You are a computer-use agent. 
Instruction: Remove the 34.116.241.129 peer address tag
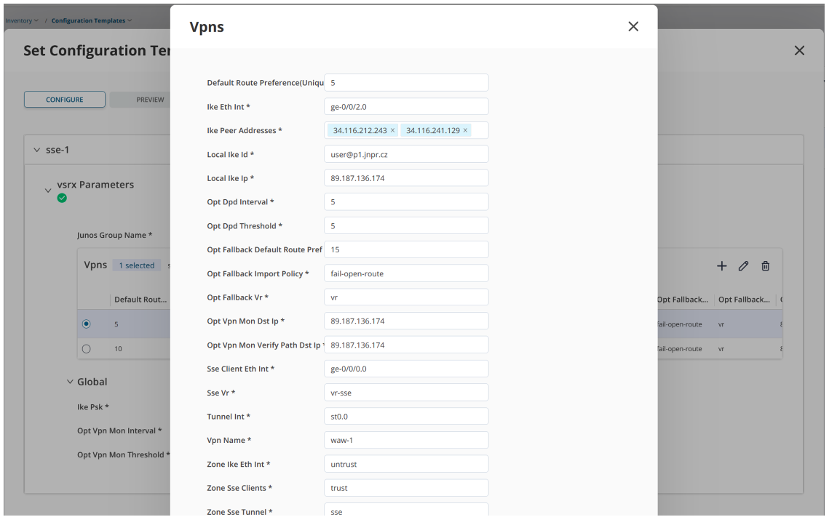[465, 130]
